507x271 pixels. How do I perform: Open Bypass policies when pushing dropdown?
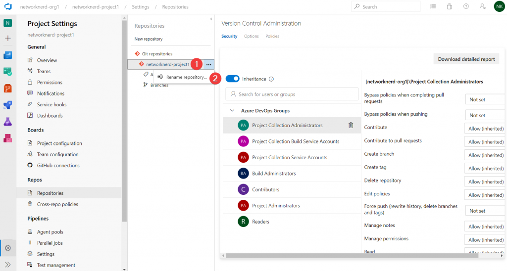[486, 115]
